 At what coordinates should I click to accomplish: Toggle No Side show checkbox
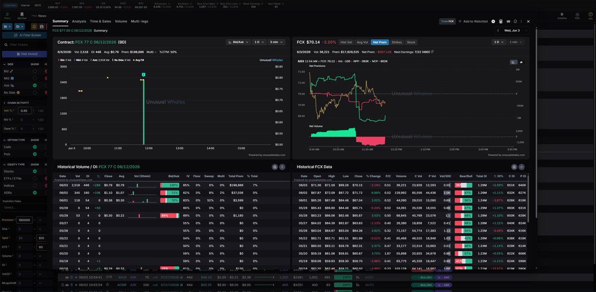click(x=35, y=92)
